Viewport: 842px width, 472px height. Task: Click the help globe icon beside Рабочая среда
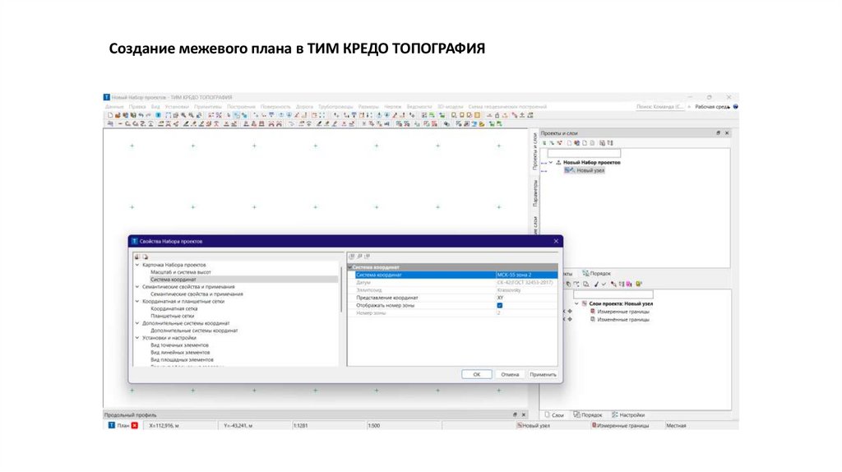[736, 107]
